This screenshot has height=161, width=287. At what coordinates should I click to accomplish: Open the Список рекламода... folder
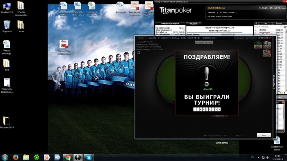pos(21,9)
